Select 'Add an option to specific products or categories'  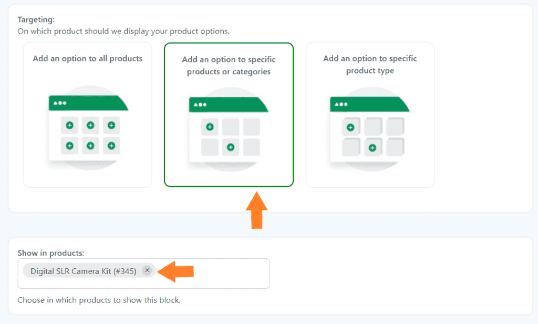[x=229, y=114]
